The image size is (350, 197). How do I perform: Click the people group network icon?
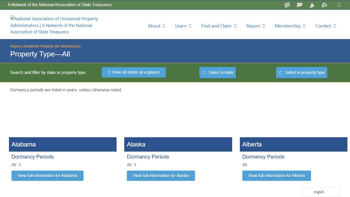[x=324, y=5]
